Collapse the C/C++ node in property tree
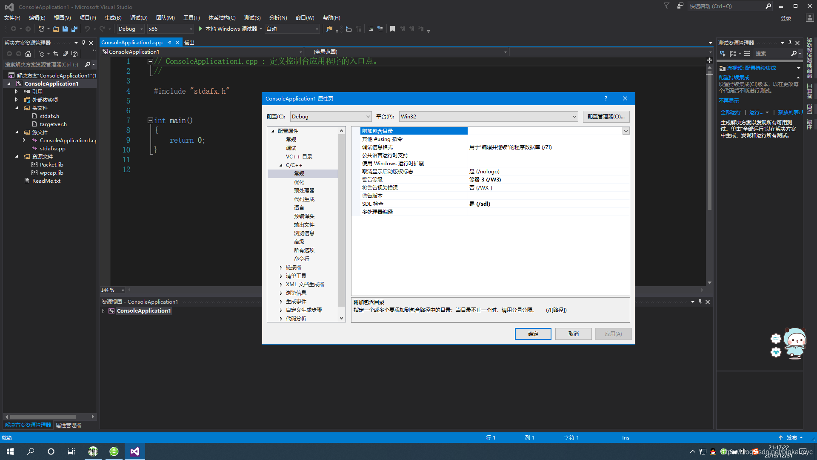817x460 pixels. [x=281, y=165]
